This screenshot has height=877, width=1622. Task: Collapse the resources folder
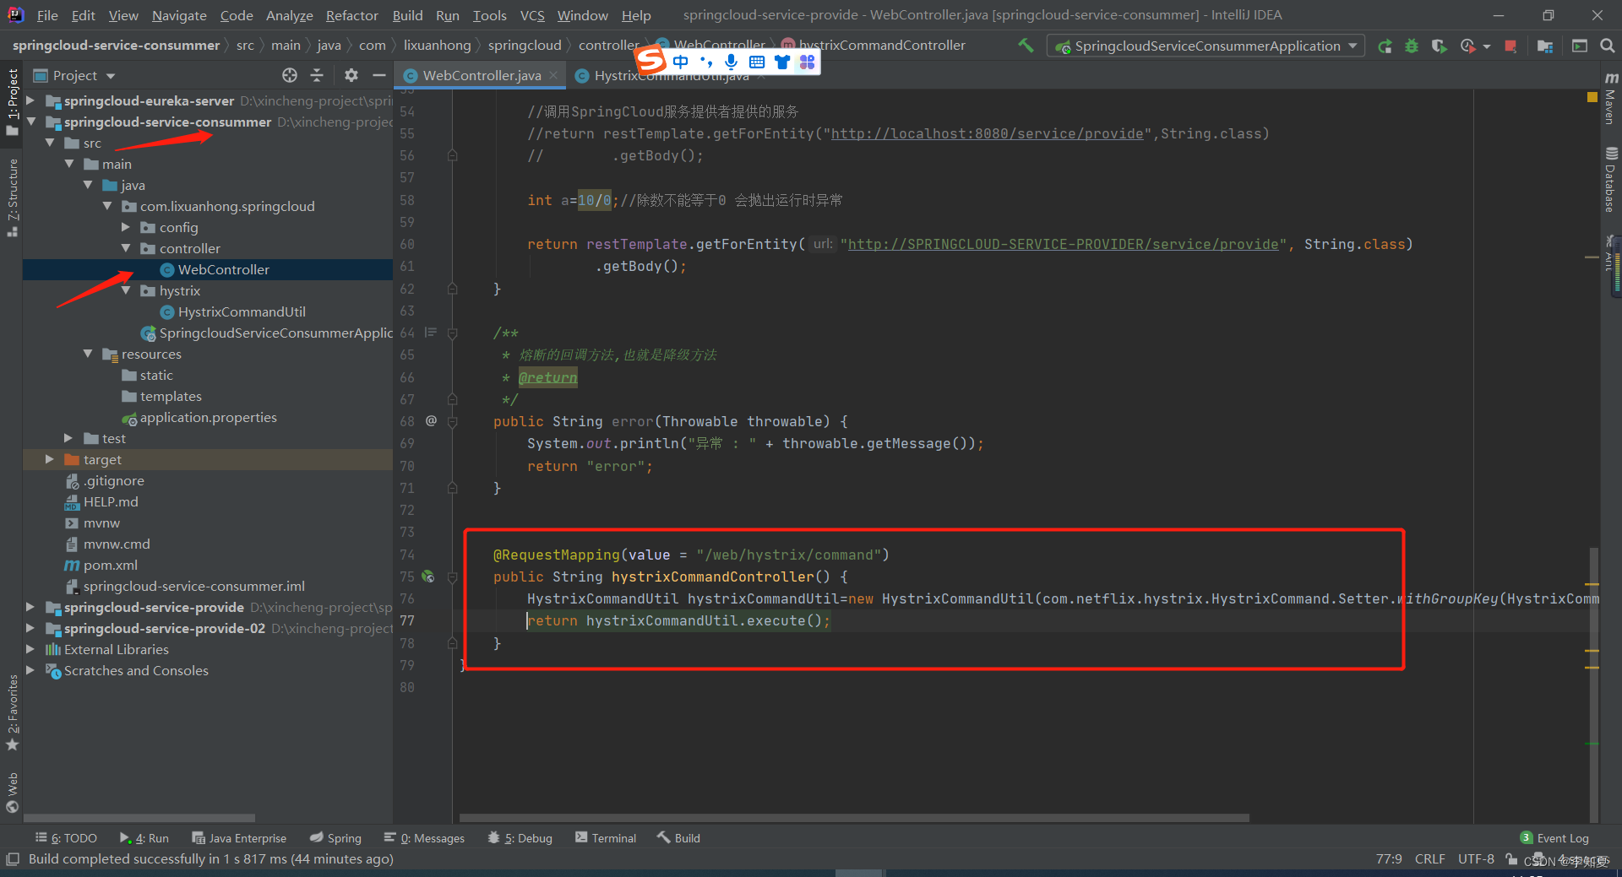(88, 354)
